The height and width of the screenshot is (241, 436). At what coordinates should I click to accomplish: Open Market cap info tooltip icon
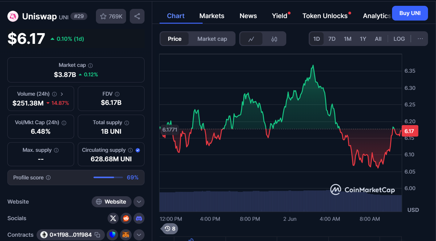click(90, 65)
